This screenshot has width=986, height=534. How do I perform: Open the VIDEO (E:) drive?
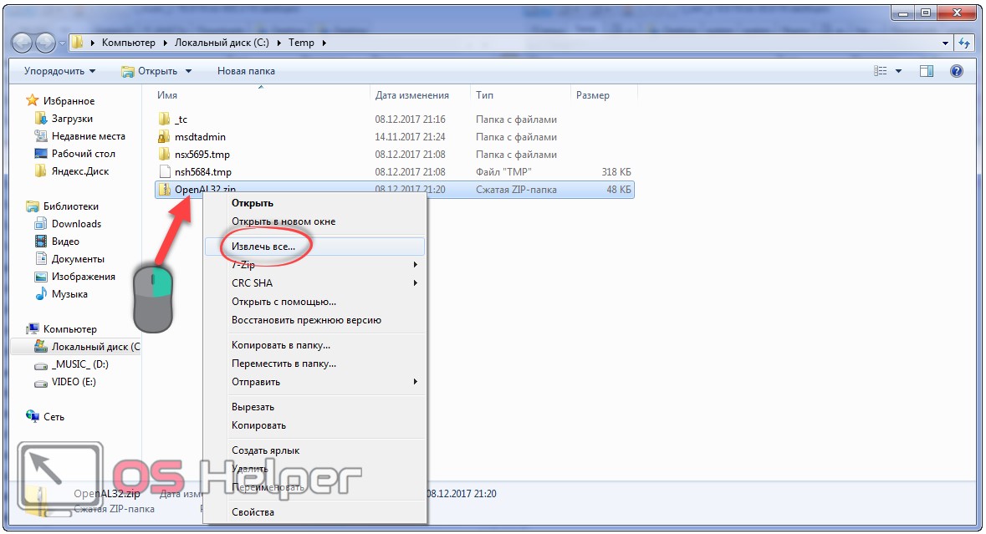click(74, 382)
